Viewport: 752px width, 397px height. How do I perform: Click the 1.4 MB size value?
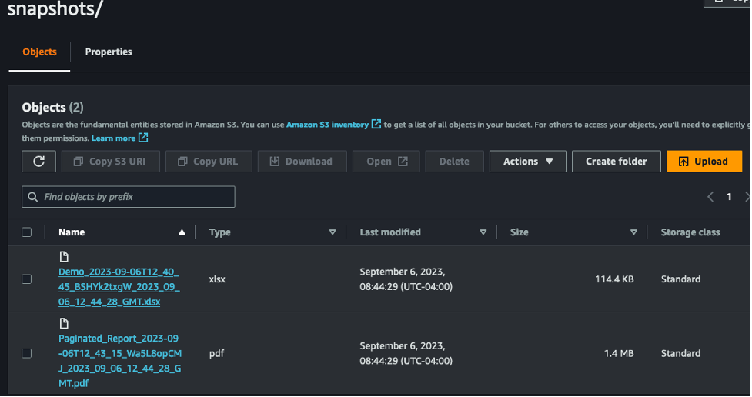coord(619,353)
